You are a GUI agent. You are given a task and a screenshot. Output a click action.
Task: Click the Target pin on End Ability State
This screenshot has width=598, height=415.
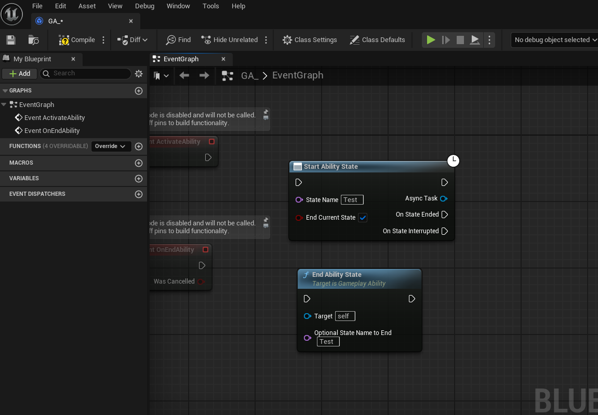308,316
